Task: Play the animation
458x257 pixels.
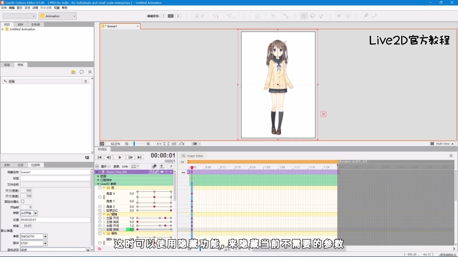Action: coord(120,157)
